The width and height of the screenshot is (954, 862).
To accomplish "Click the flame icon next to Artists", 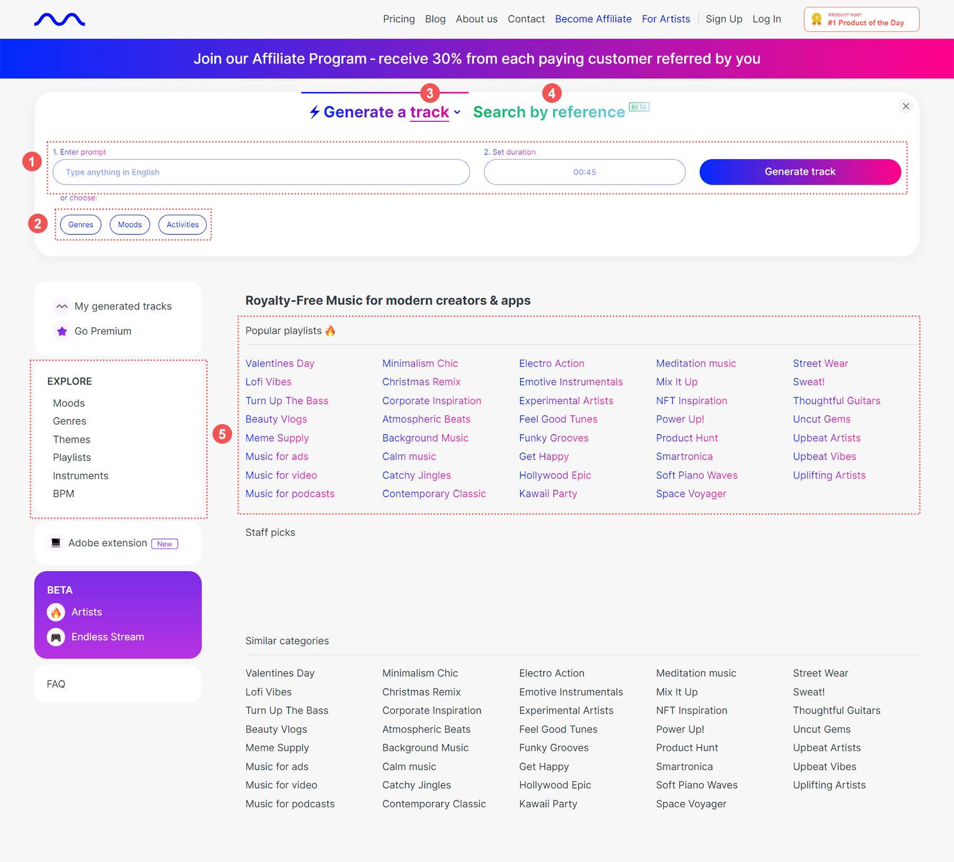I will pyautogui.click(x=56, y=612).
